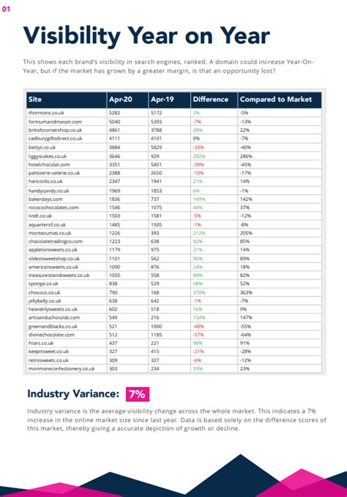347x497 pixels.
Task: Select the liggyscakes.co.uk row
Action: point(173,156)
